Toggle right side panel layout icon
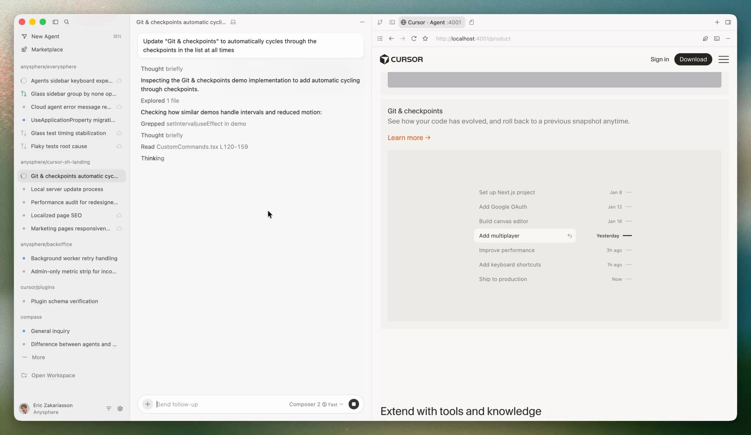The width and height of the screenshot is (751, 435). coord(728,22)
